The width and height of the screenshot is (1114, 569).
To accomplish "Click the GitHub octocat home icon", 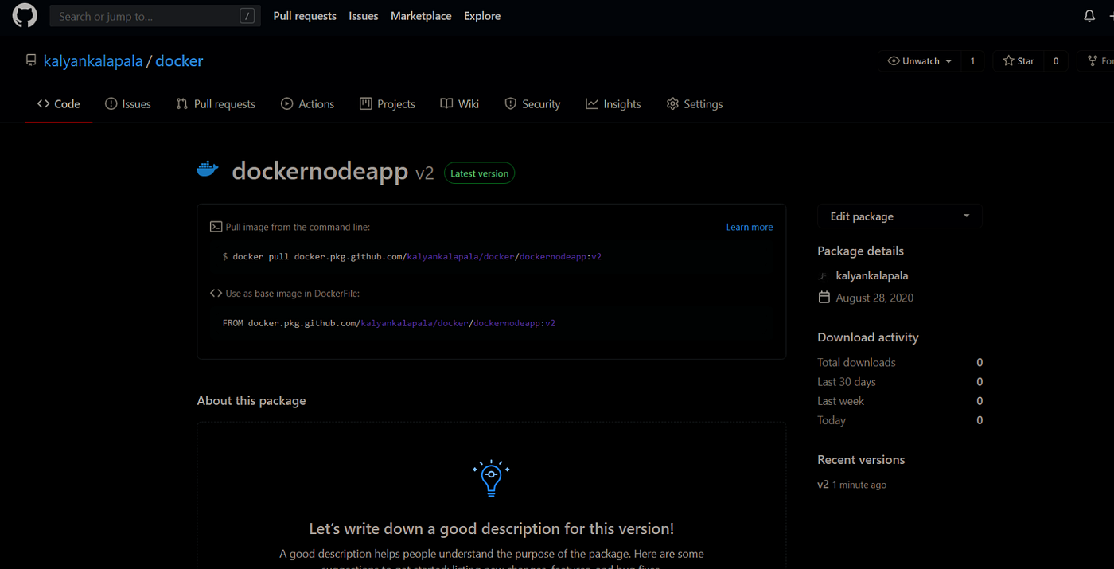I will click(x=24, y=15).
